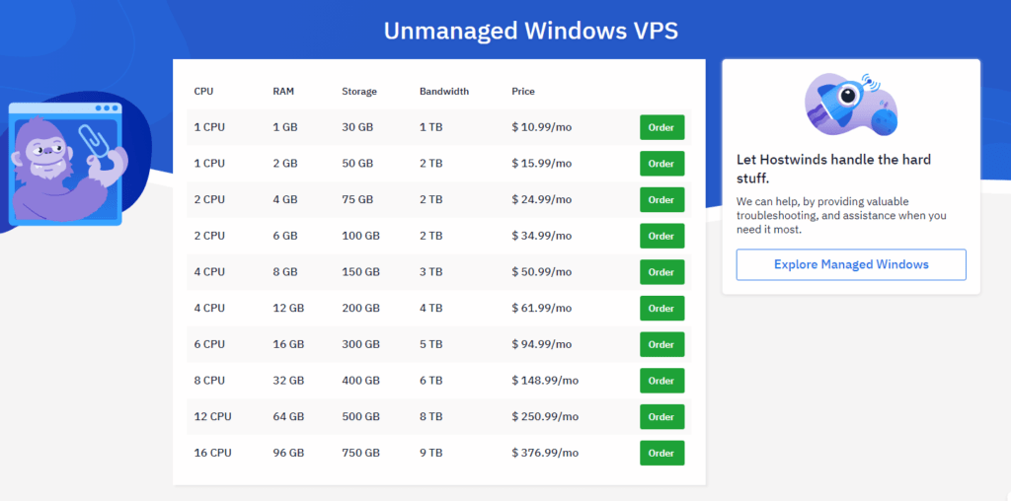1011x501 pixels.
Task: Click the 32 GB RAM cell
Action: [x=288, y=381]
